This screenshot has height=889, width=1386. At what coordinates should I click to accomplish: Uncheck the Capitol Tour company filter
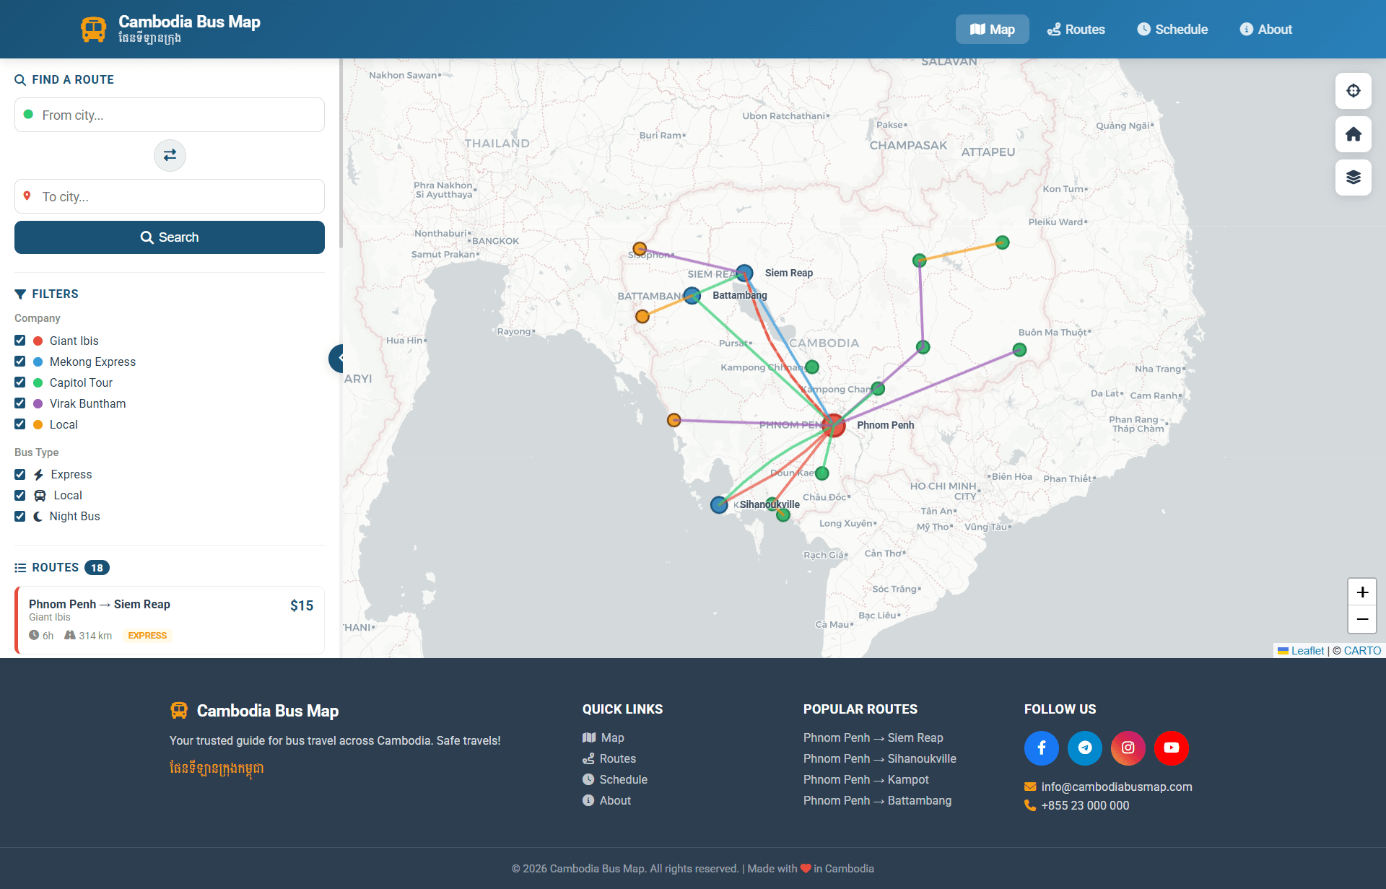tap(20, 382)
